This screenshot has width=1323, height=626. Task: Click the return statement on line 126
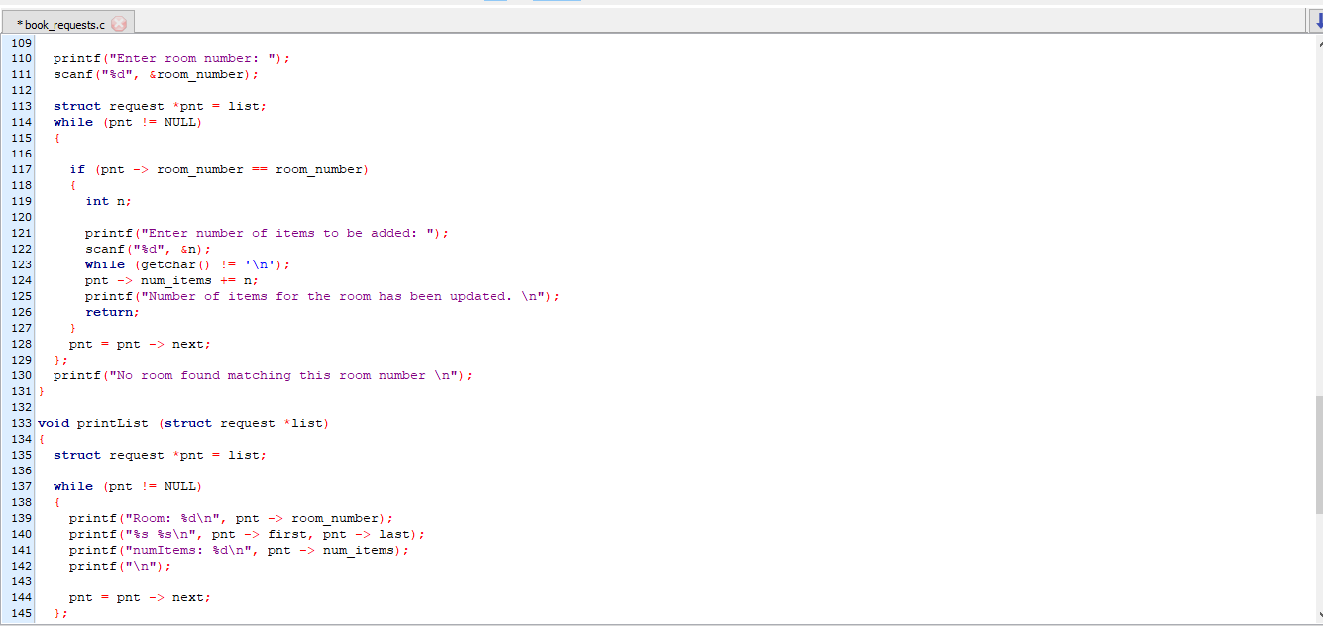(109, 311)
